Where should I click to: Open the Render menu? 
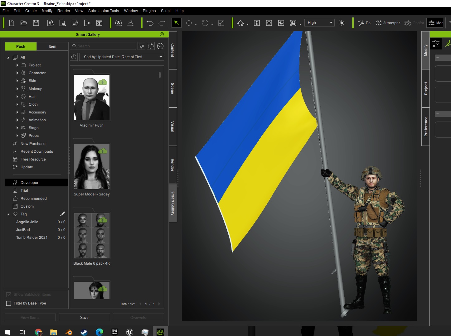(64, 11)
